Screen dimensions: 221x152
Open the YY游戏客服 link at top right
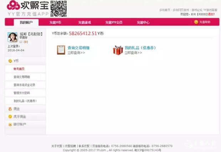point(210,10)
